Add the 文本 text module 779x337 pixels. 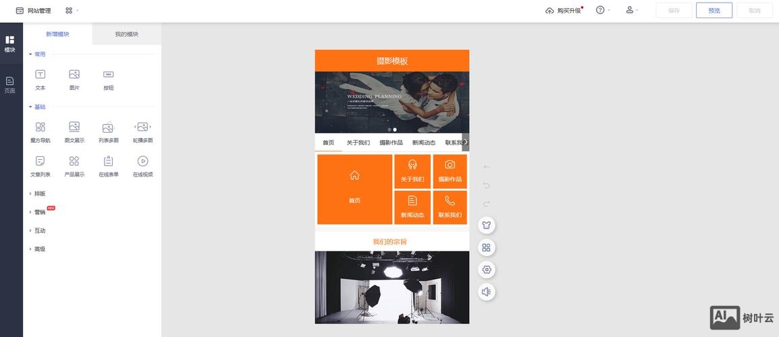[x=41, y=78]
